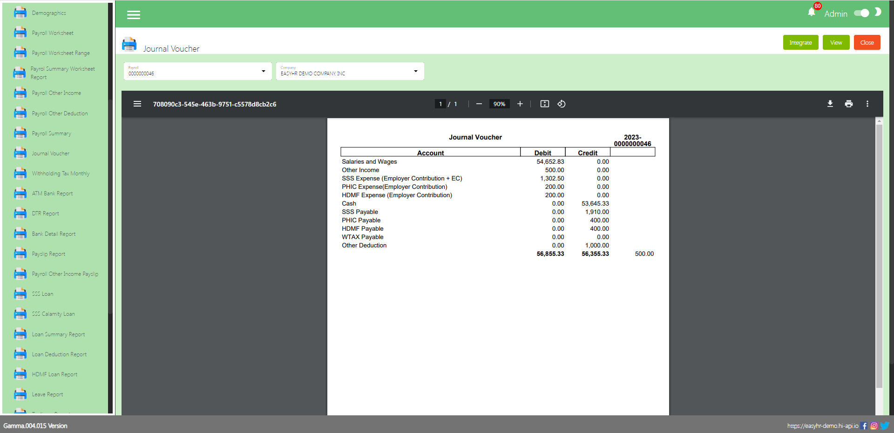
Task: Click the total debit 56,855.33
Action: point(550,254)
